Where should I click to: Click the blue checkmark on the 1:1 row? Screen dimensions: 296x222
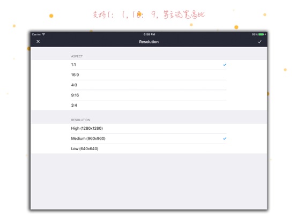coord(225,65)
